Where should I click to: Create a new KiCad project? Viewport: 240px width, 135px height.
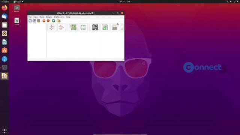pyautogui.click(x=30, y=21)
